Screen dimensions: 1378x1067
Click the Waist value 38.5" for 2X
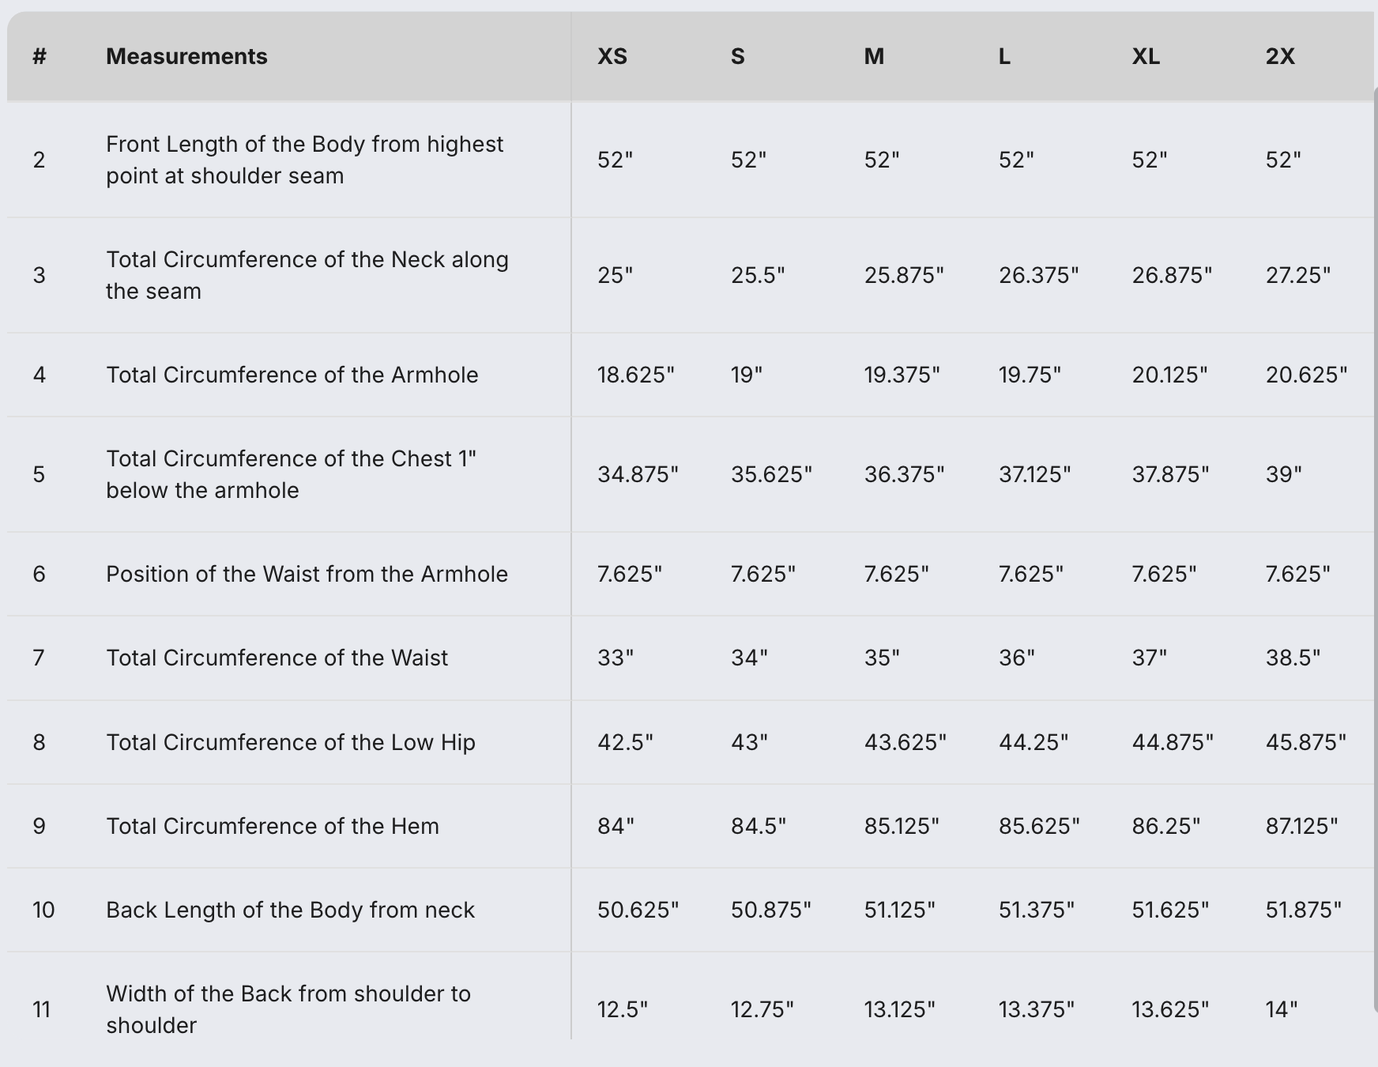point(1293,658)
